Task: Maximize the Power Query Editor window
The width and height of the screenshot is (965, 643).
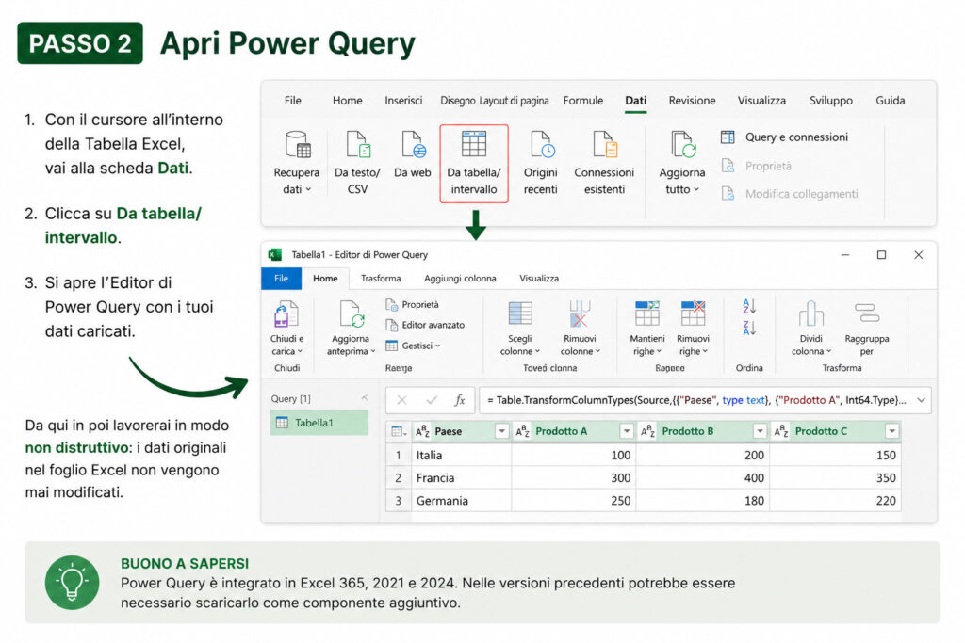Action: point(881,255)
